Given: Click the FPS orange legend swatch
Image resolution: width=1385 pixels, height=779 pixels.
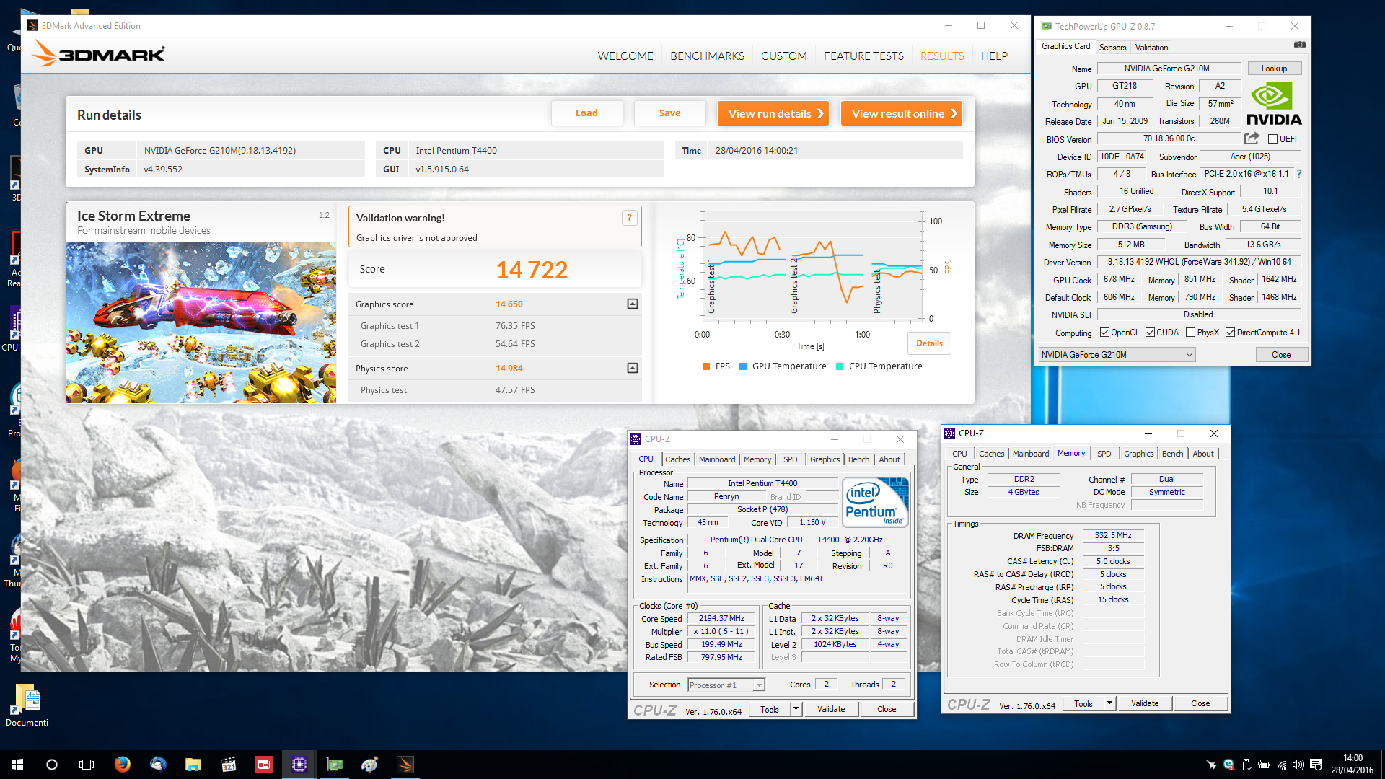Looking at the screenshot, I should (706, 366).
